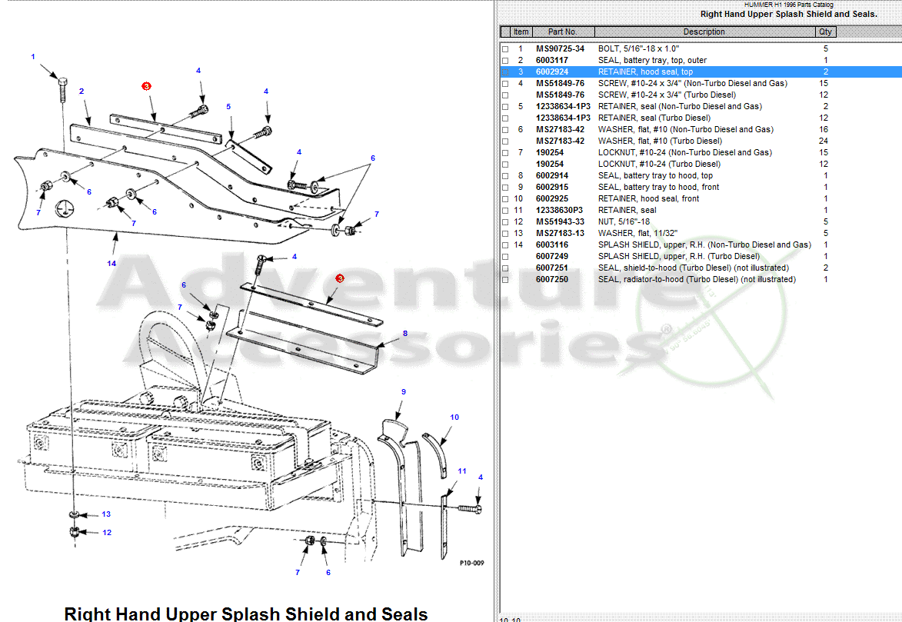Select part number 6003117
902x622 pixels.
point(551,61)
